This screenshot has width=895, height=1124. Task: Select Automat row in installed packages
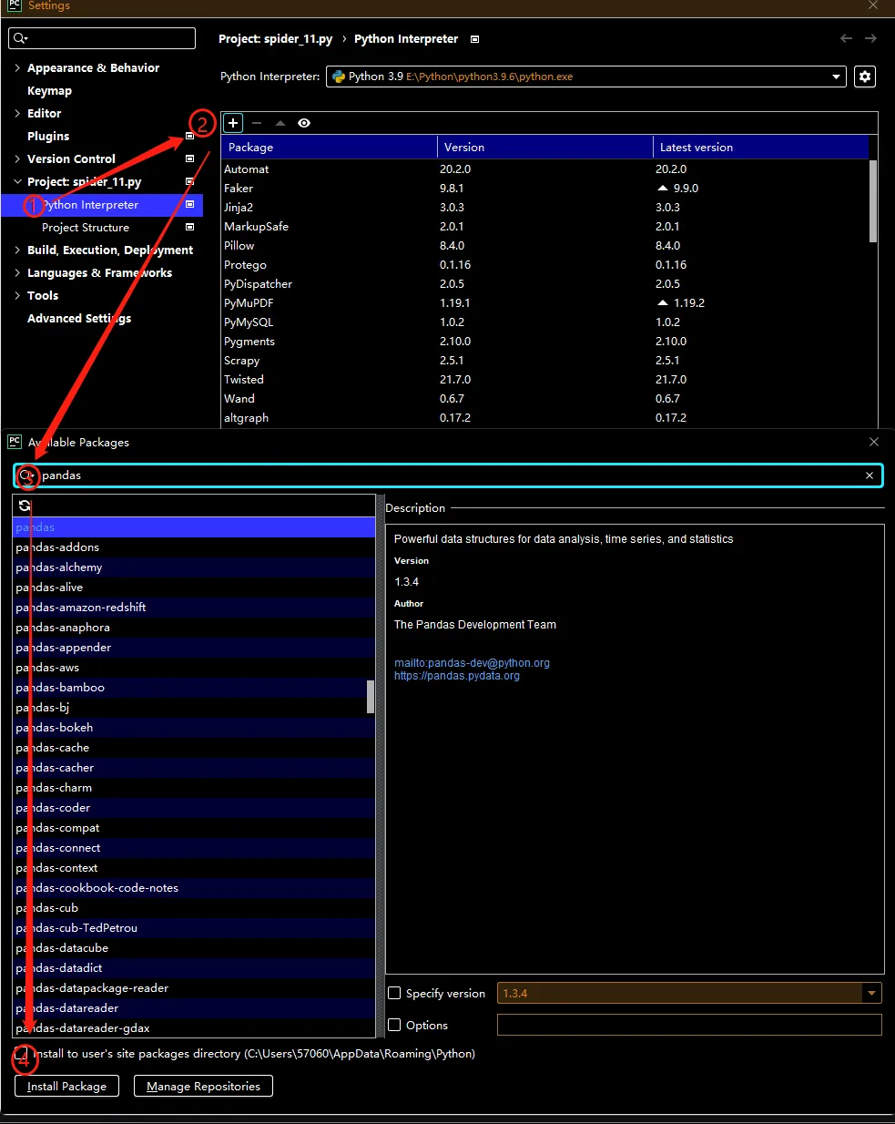tap(545, 169)
